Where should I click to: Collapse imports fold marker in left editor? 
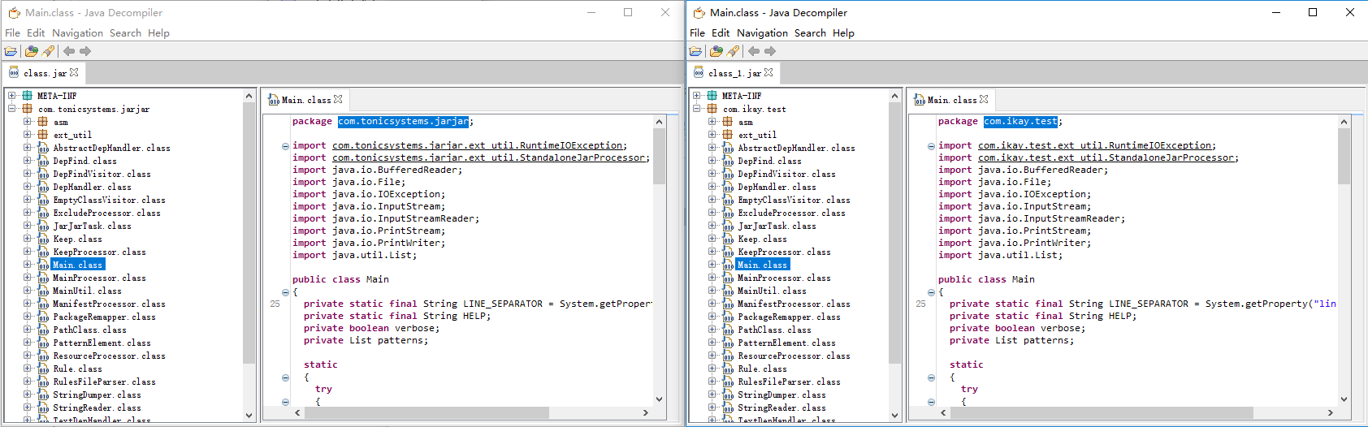pos(285,146)
